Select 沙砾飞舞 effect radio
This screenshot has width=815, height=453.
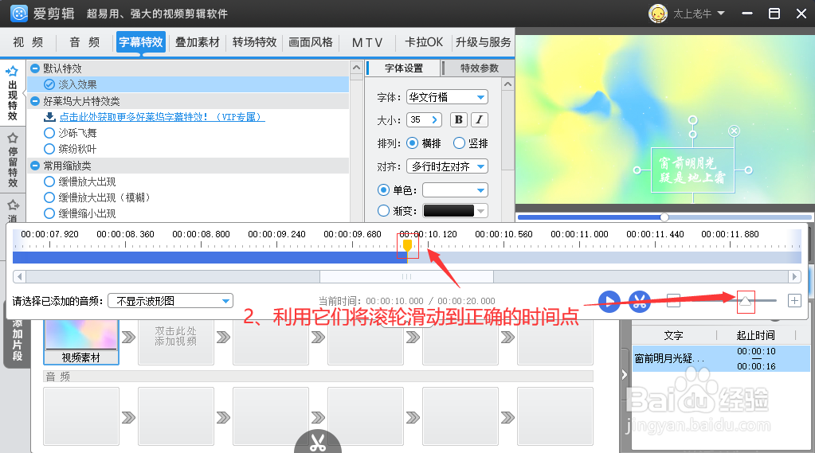[x=49, y=133]
